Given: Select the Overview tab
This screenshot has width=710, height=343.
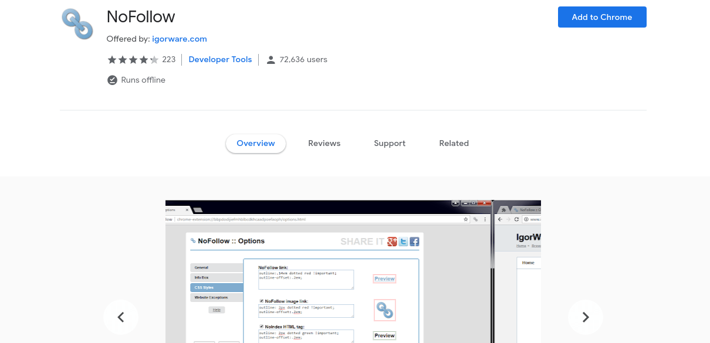Looking at the screenshot, I should point(256,143).
